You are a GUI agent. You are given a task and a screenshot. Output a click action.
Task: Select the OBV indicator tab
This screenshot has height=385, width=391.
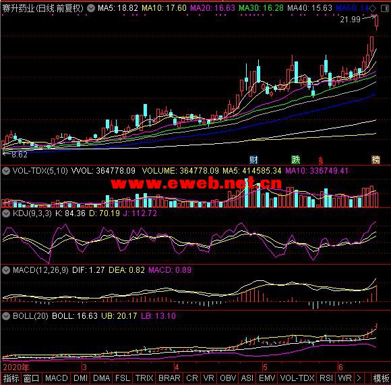[228, 378]
